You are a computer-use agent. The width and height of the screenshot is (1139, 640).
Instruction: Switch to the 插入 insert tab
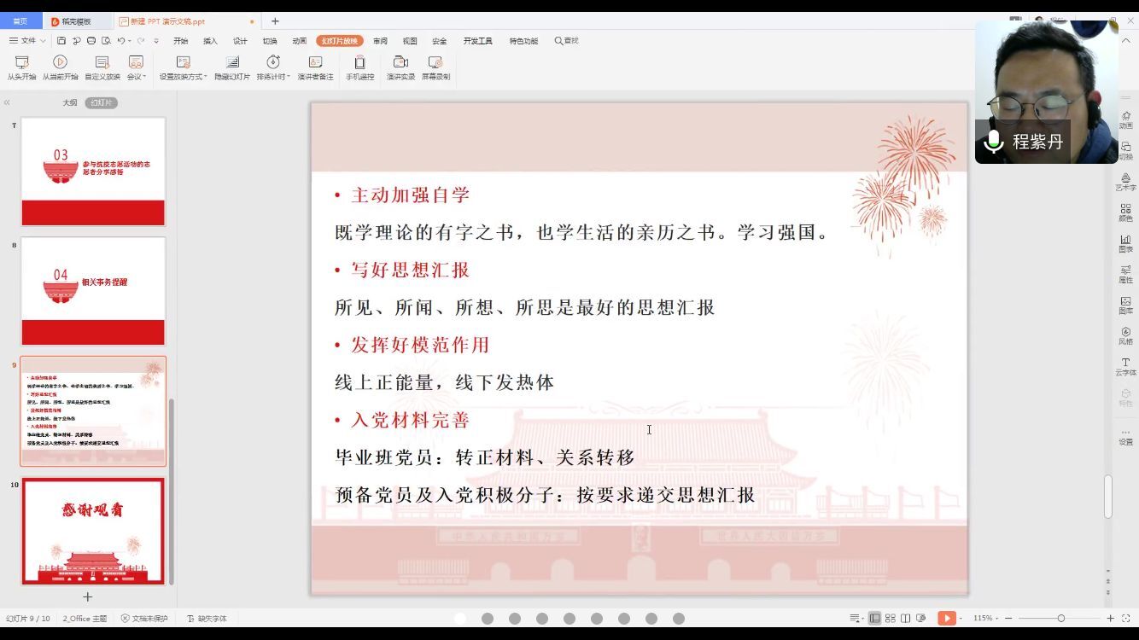pos(210,41)
